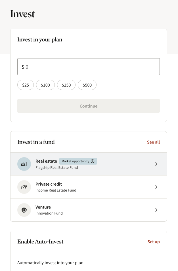The height and width of the screenshot is (271, 178).
Task: Click the Enable Auto-Invest heading
Action: 40,241
